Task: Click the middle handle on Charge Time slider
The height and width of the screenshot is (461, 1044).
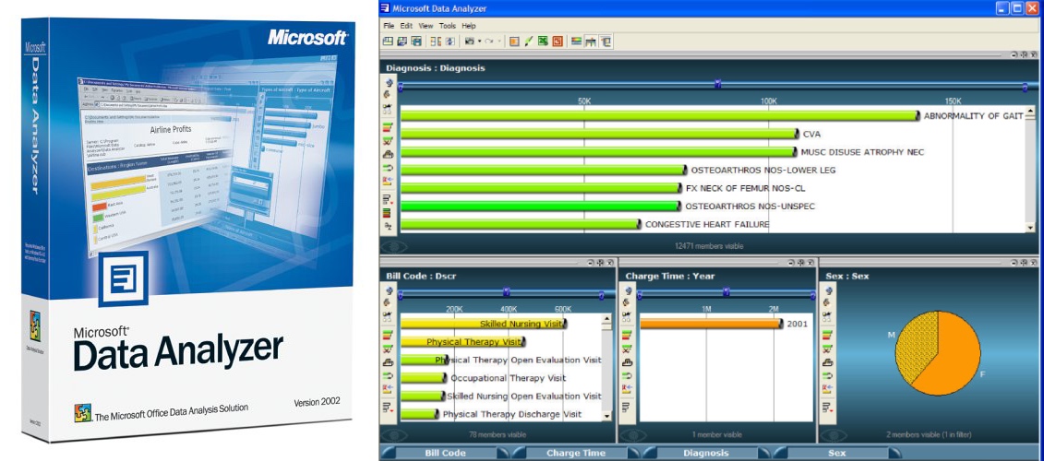Action: tap(726, 292)
